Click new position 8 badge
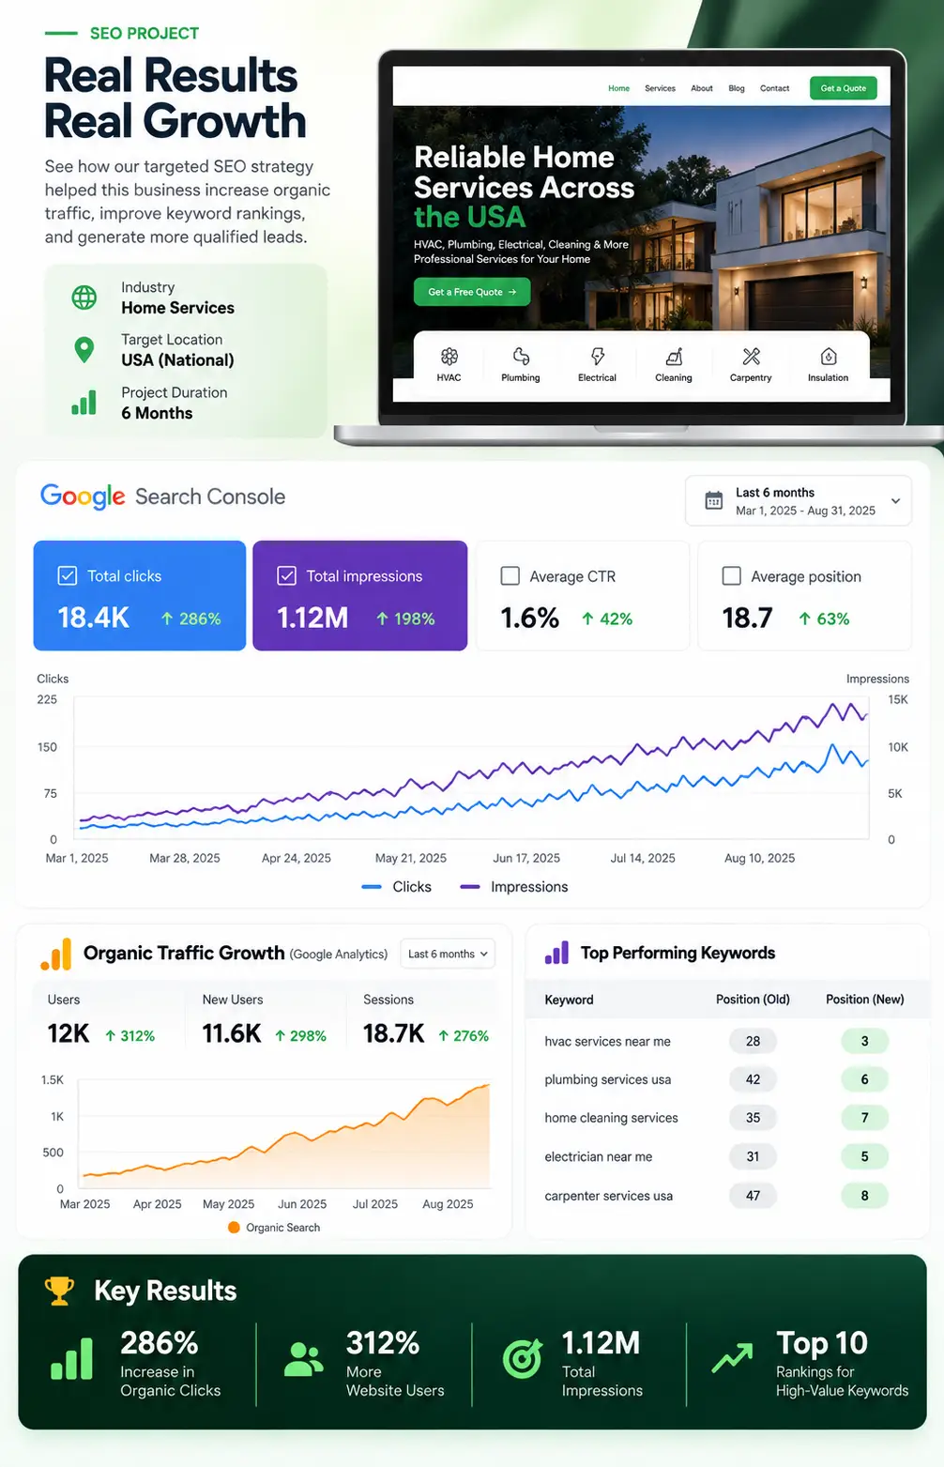The width and height of the screenshot is (944, 1467). coord(864,1196)
